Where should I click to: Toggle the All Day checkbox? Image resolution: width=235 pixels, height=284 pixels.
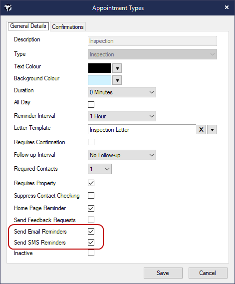[x=91, y=104]
